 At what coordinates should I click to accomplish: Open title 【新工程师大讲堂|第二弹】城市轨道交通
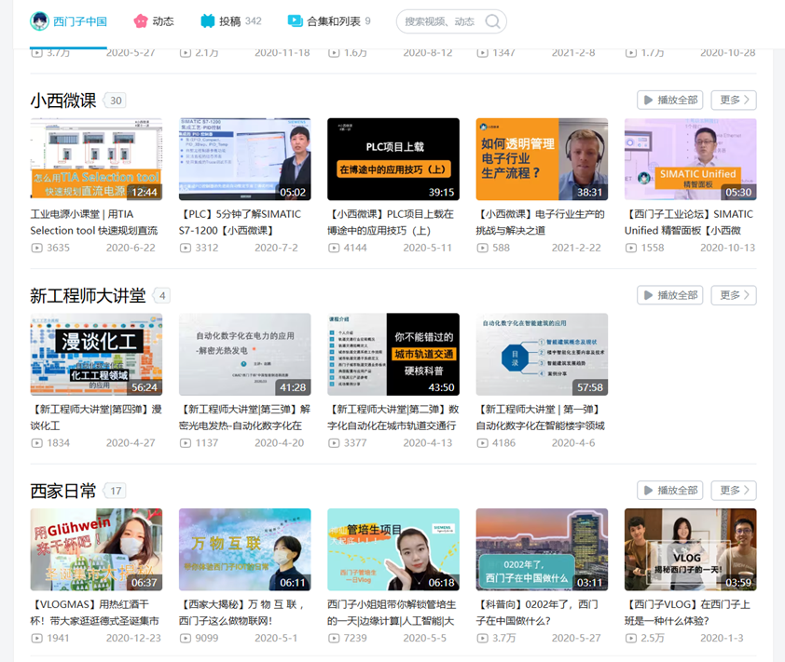[x=393, y=417]
